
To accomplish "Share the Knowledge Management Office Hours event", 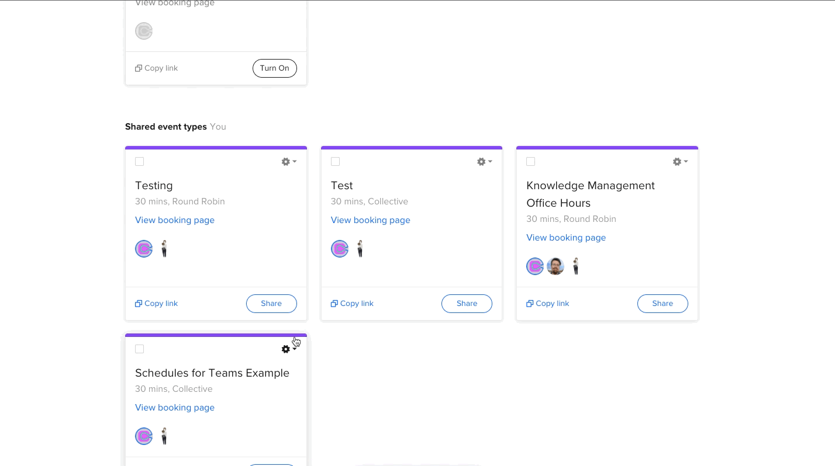I will [x=662, y=304].
